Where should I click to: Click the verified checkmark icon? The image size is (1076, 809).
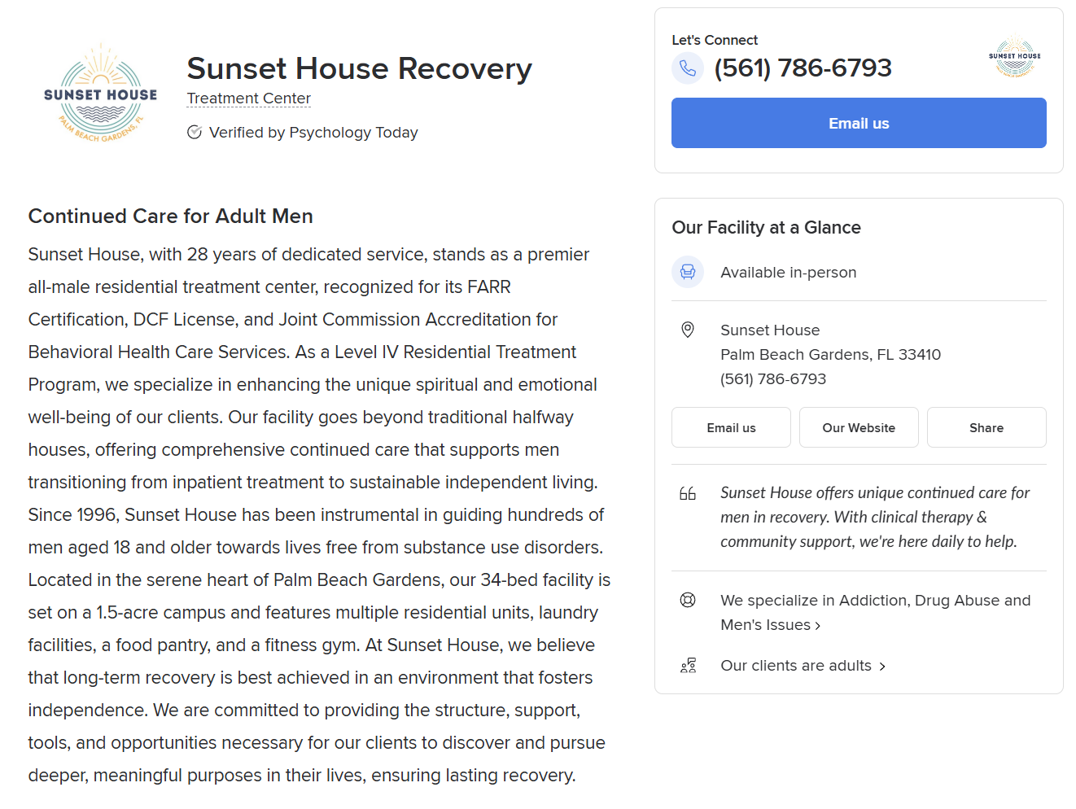click(195, 133)
